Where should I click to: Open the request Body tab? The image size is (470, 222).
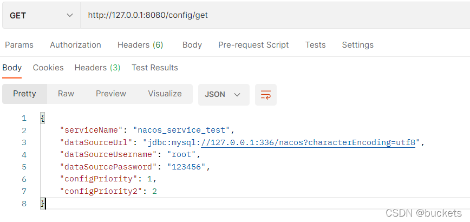click(192, 45)
